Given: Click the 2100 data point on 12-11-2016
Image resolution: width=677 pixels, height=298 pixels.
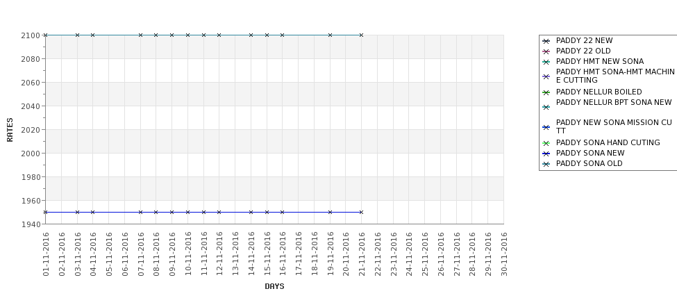Looking at the screenshot, I should point(219,35).
